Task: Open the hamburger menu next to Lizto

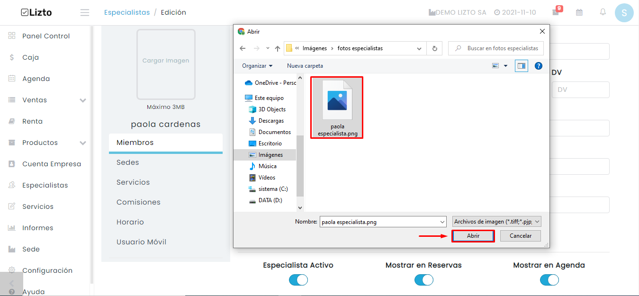Action: click(x=85, y=13)
